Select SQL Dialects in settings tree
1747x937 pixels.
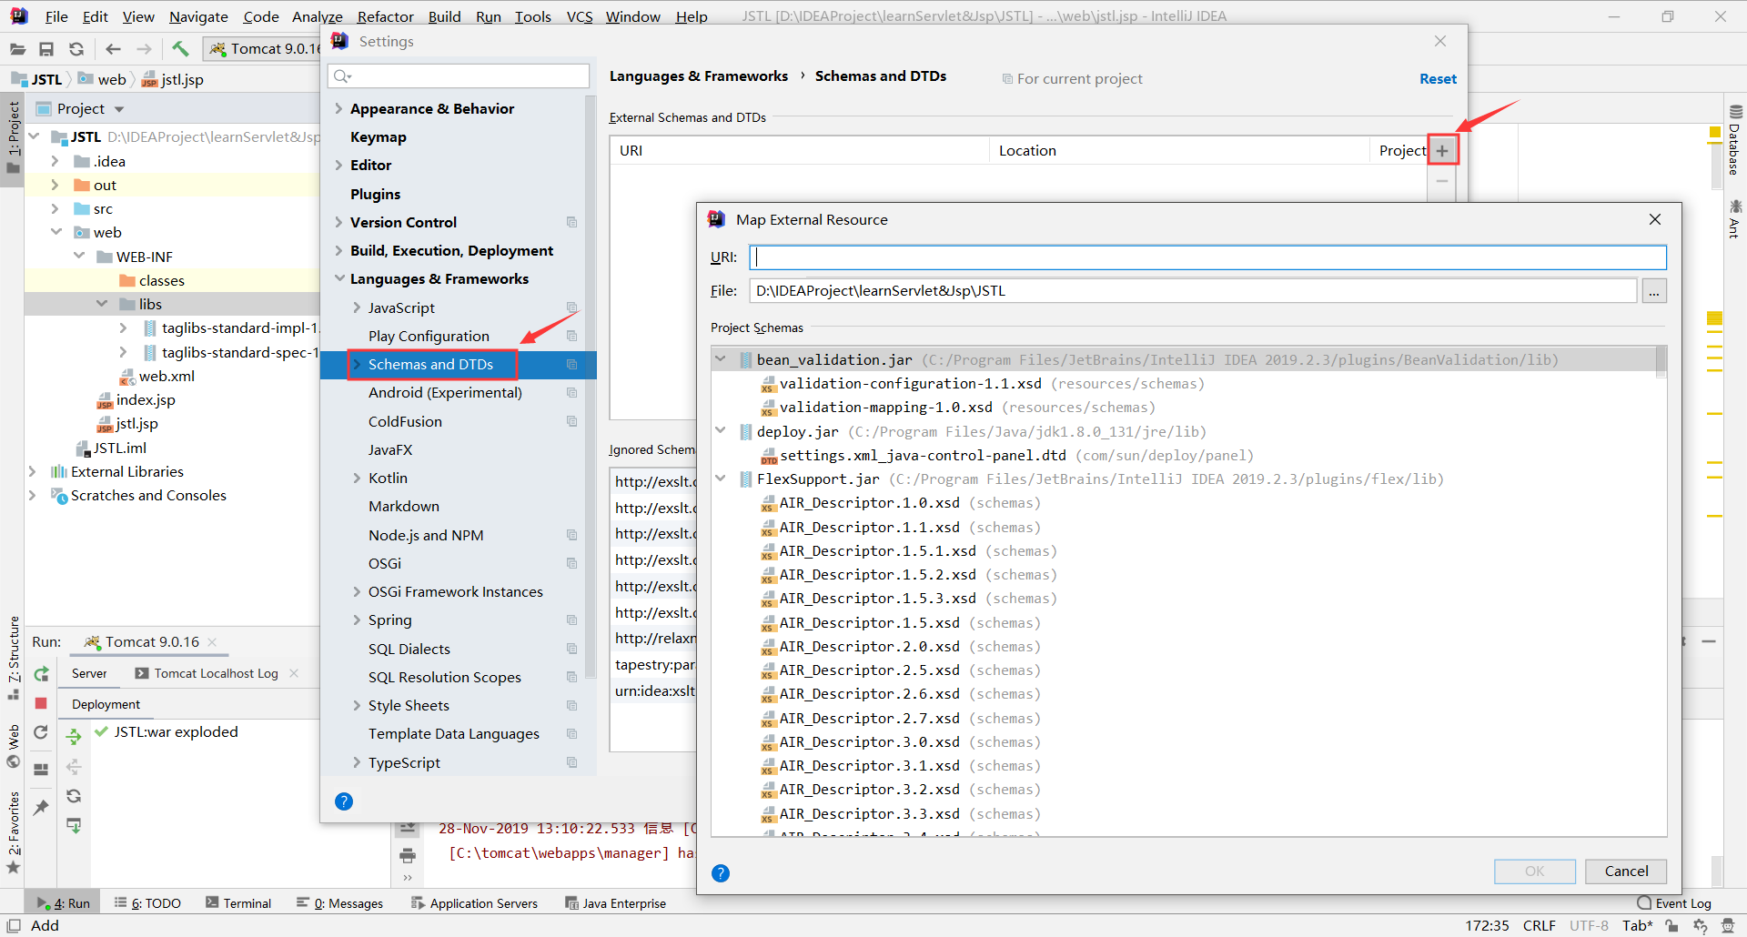coord(409,649)
